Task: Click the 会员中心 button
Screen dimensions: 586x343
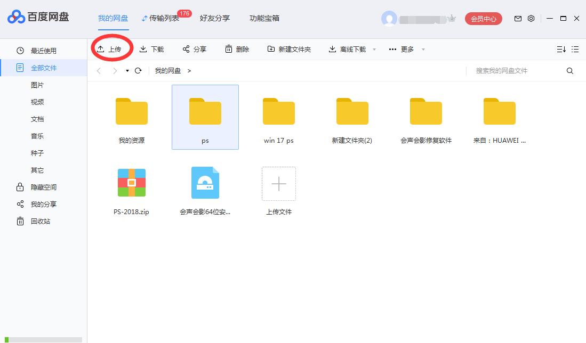Action: tap(483, 18)
